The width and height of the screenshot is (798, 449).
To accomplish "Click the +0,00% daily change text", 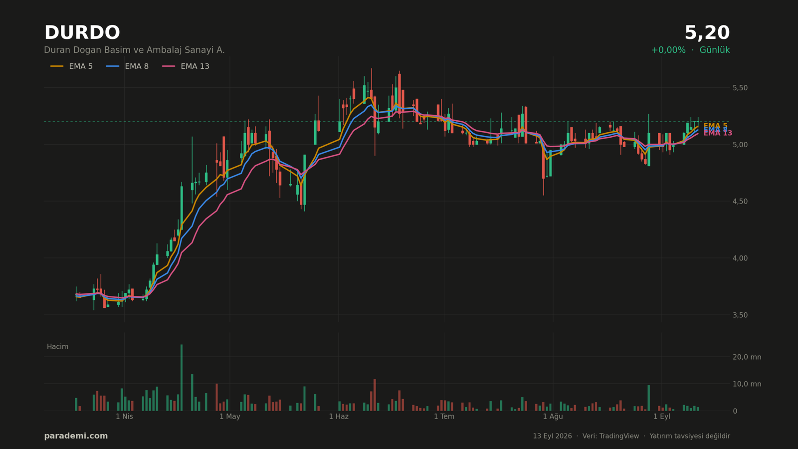I will click(668, 50).
